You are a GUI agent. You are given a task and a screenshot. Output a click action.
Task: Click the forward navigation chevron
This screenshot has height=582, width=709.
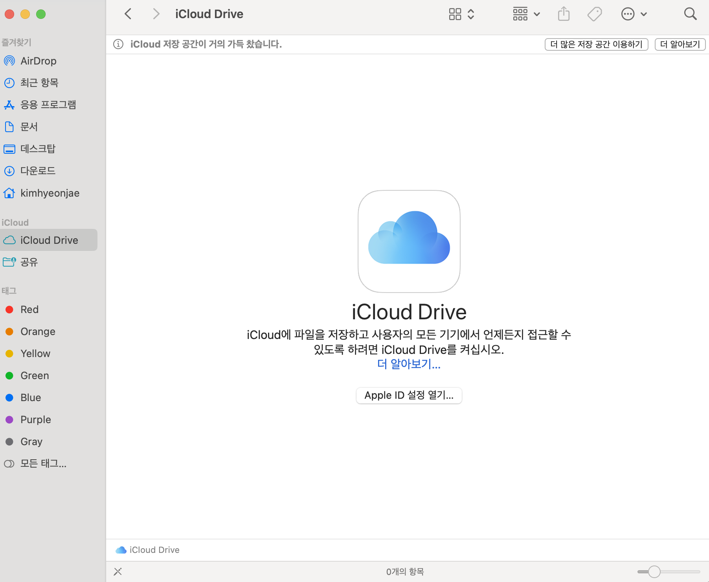tap(156, 14)
